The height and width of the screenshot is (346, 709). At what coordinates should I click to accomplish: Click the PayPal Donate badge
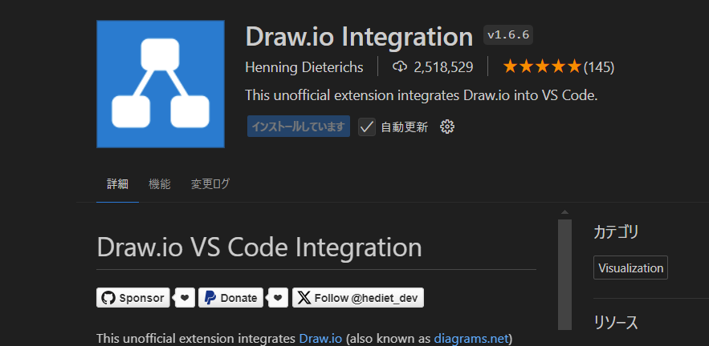[x=230, y=298]
